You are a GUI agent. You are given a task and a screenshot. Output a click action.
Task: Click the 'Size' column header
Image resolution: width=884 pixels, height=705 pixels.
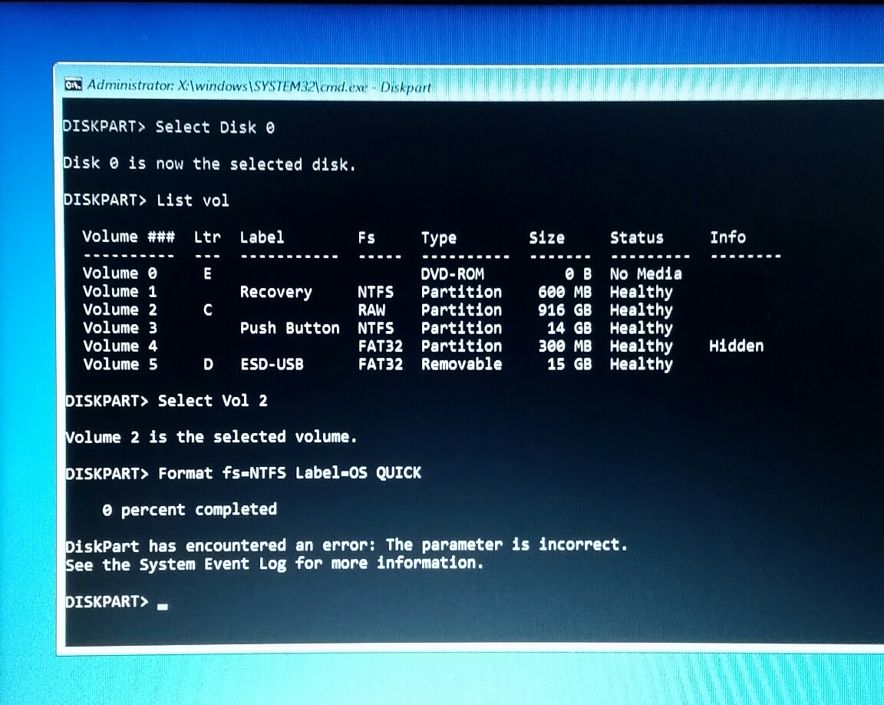tap(547, 237)
